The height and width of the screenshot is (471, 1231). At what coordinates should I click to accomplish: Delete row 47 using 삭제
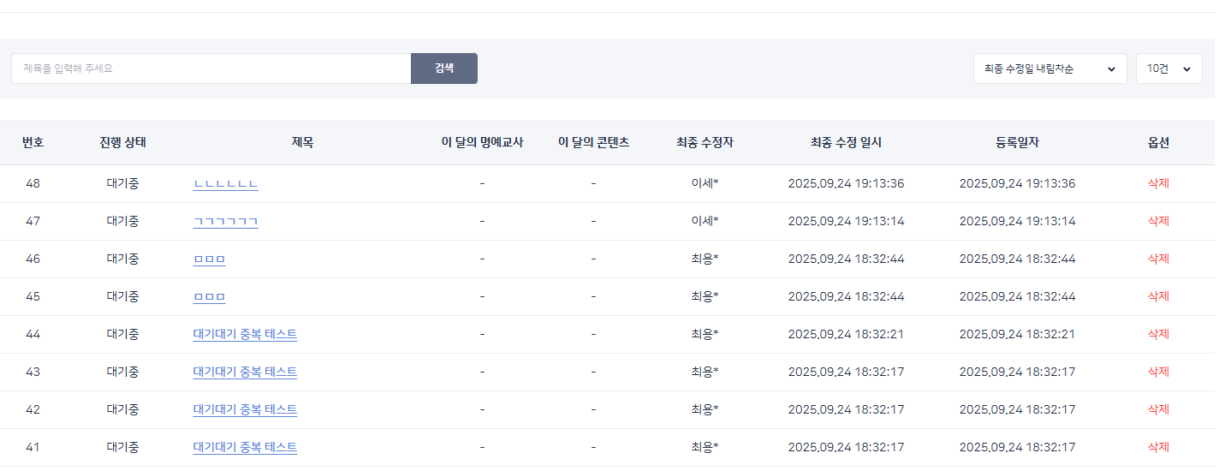click(1158, 222)
